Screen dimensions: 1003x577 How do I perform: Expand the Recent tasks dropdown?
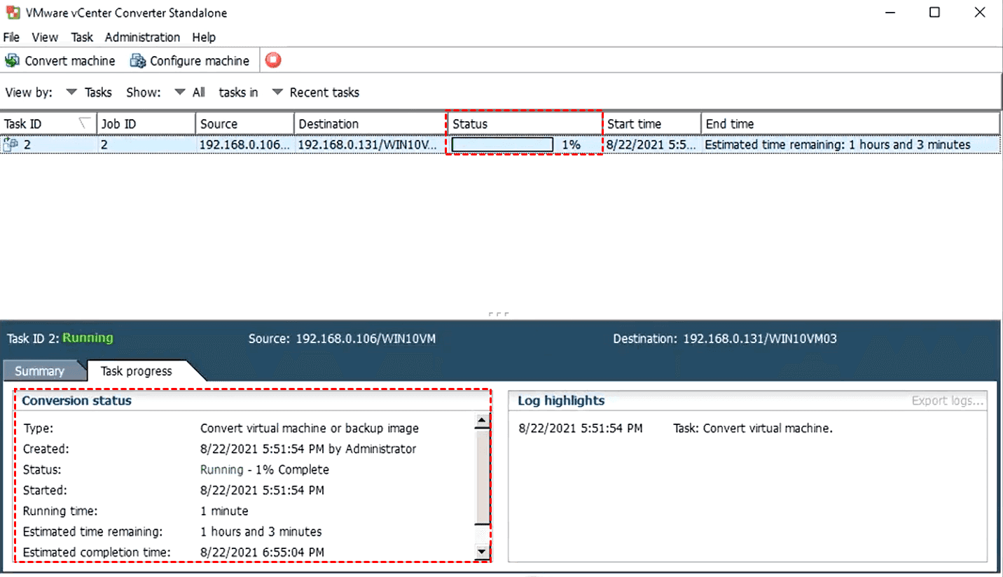coord(277,92)
